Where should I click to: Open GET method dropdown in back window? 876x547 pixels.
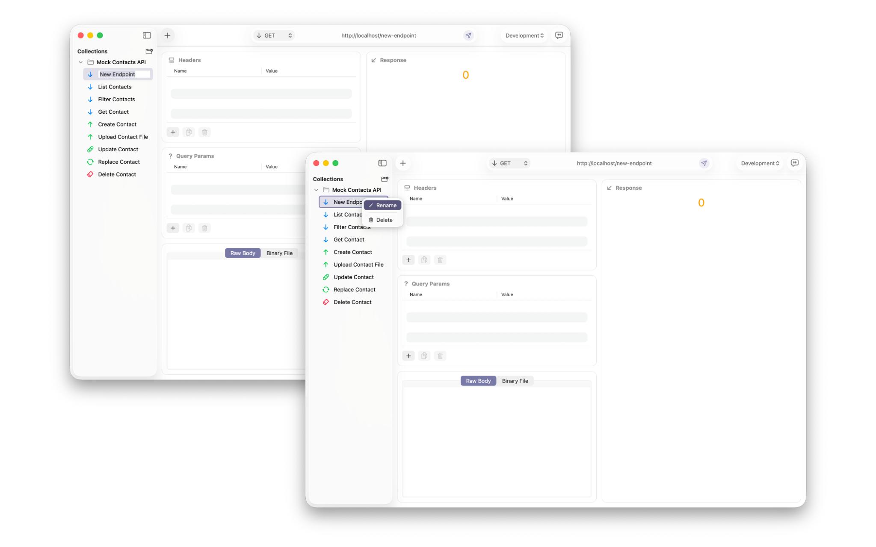click(274, 35)
